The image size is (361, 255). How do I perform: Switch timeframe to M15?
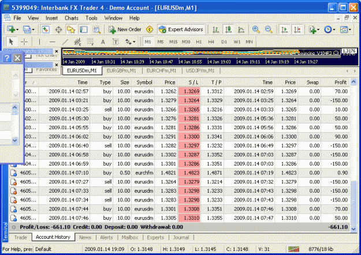[x=173, y=42]
